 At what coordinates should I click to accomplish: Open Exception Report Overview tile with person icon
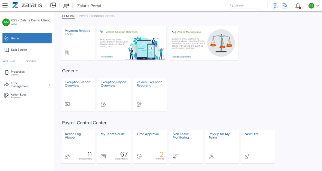(x=78, y=94)
